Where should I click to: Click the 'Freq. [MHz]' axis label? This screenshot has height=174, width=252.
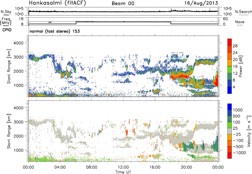pos(6,21)
